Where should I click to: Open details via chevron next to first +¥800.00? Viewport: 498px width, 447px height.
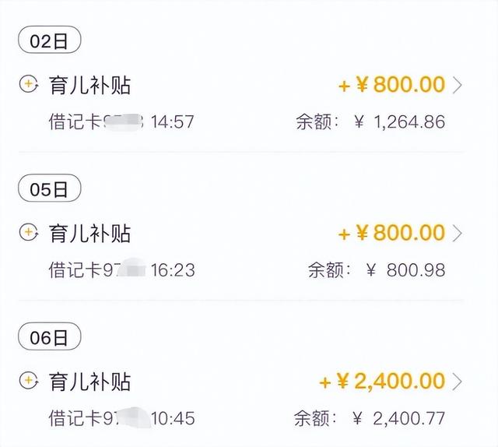click(x=458, y=85)
